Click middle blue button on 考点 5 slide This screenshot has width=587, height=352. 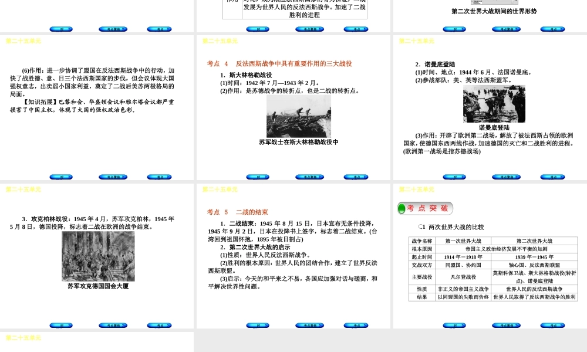[x=309, y=326]
